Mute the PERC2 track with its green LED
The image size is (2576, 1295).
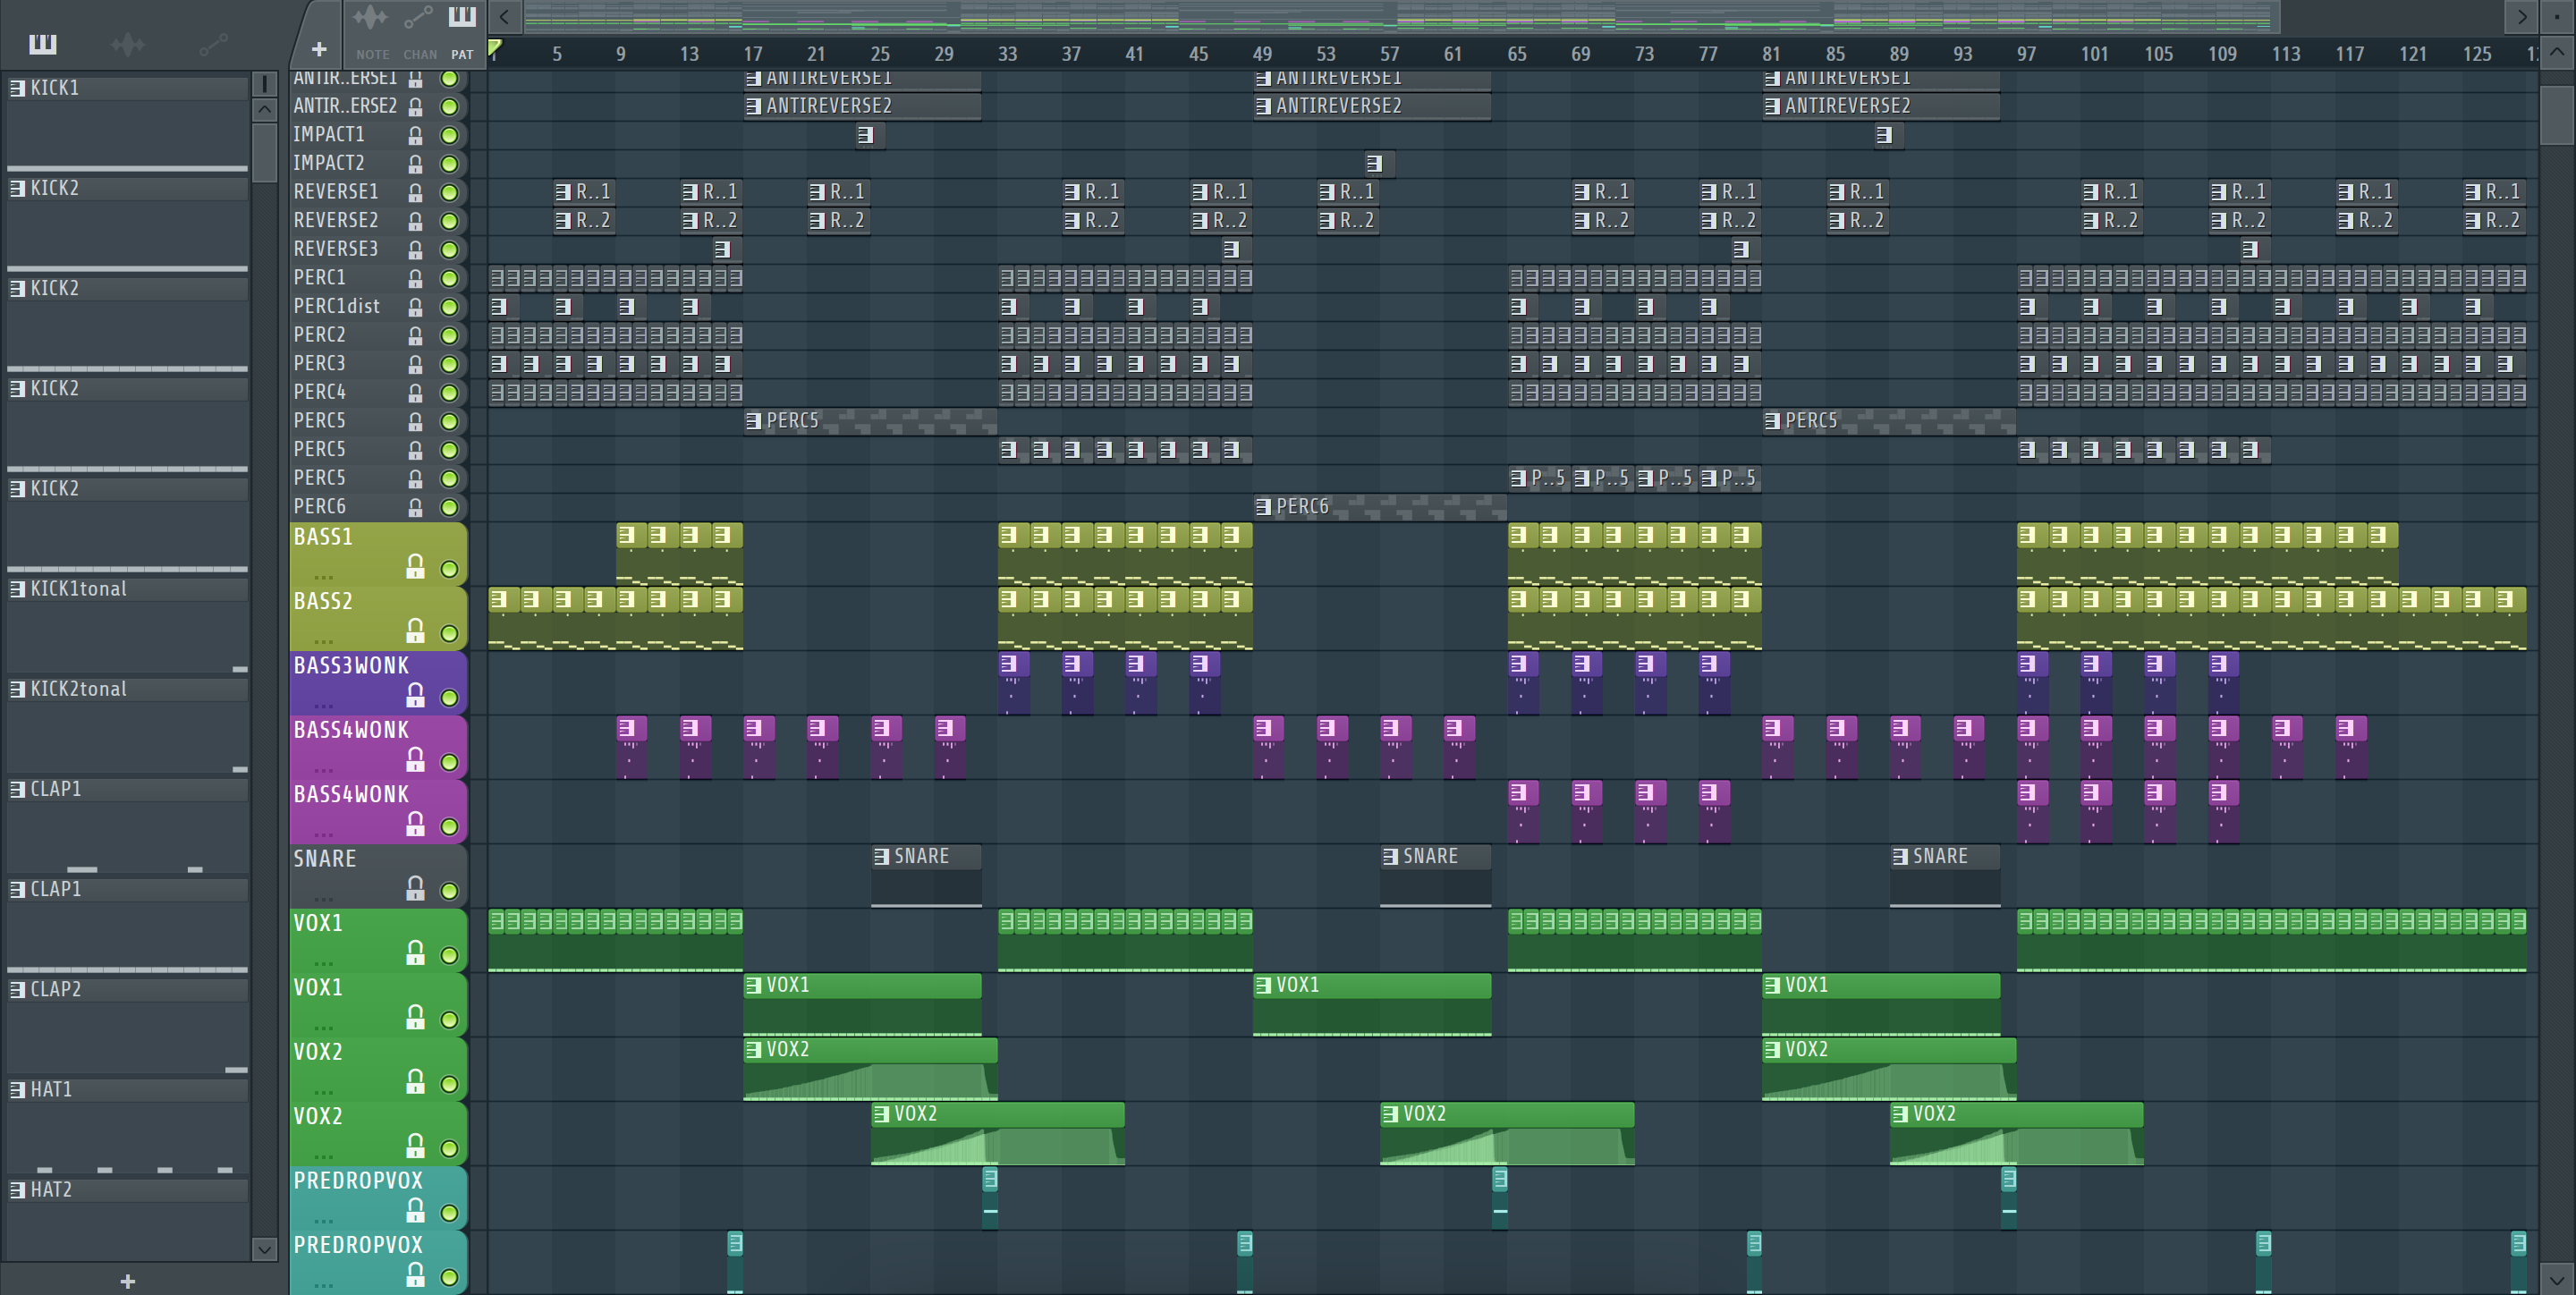[450, 336]
